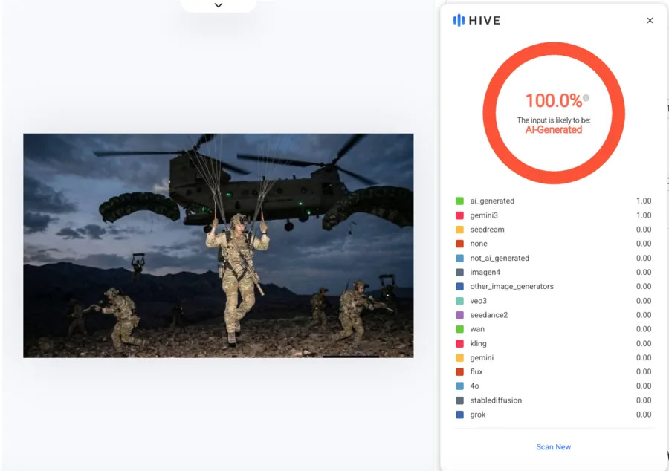The width and height of the screenshot is (669, 471).
Task: Toggle the imagen4 detection row
Action: click(554, 272)
